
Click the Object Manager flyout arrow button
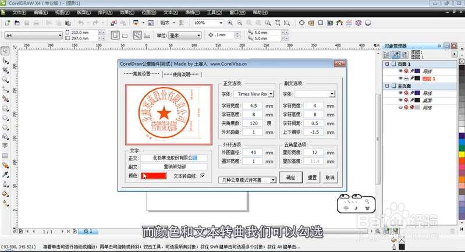pyautogui.click(x=455, y=54)
